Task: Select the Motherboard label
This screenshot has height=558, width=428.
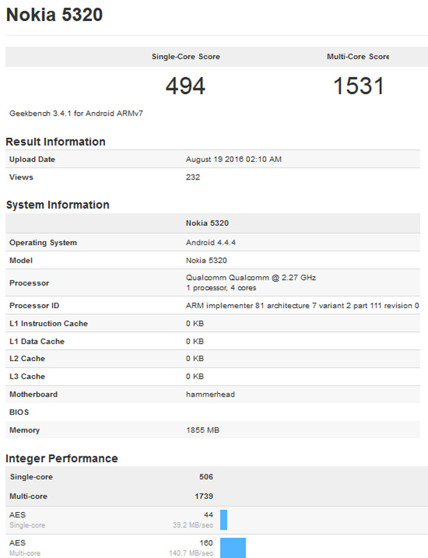Action: (x=33, y=394)
